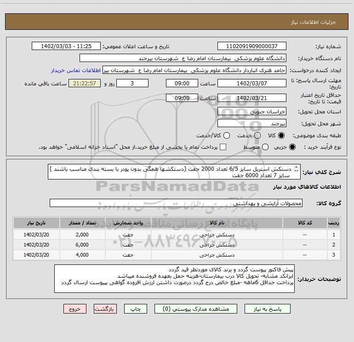Screen dimensions: 354x342
Task: Click the quantity cell 6,000
Action: pyautogui.click(x=82, y=245)
